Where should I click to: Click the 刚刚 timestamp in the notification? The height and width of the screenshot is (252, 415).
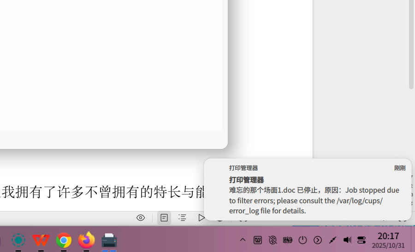pyautogui.click(x=400, y=168)
